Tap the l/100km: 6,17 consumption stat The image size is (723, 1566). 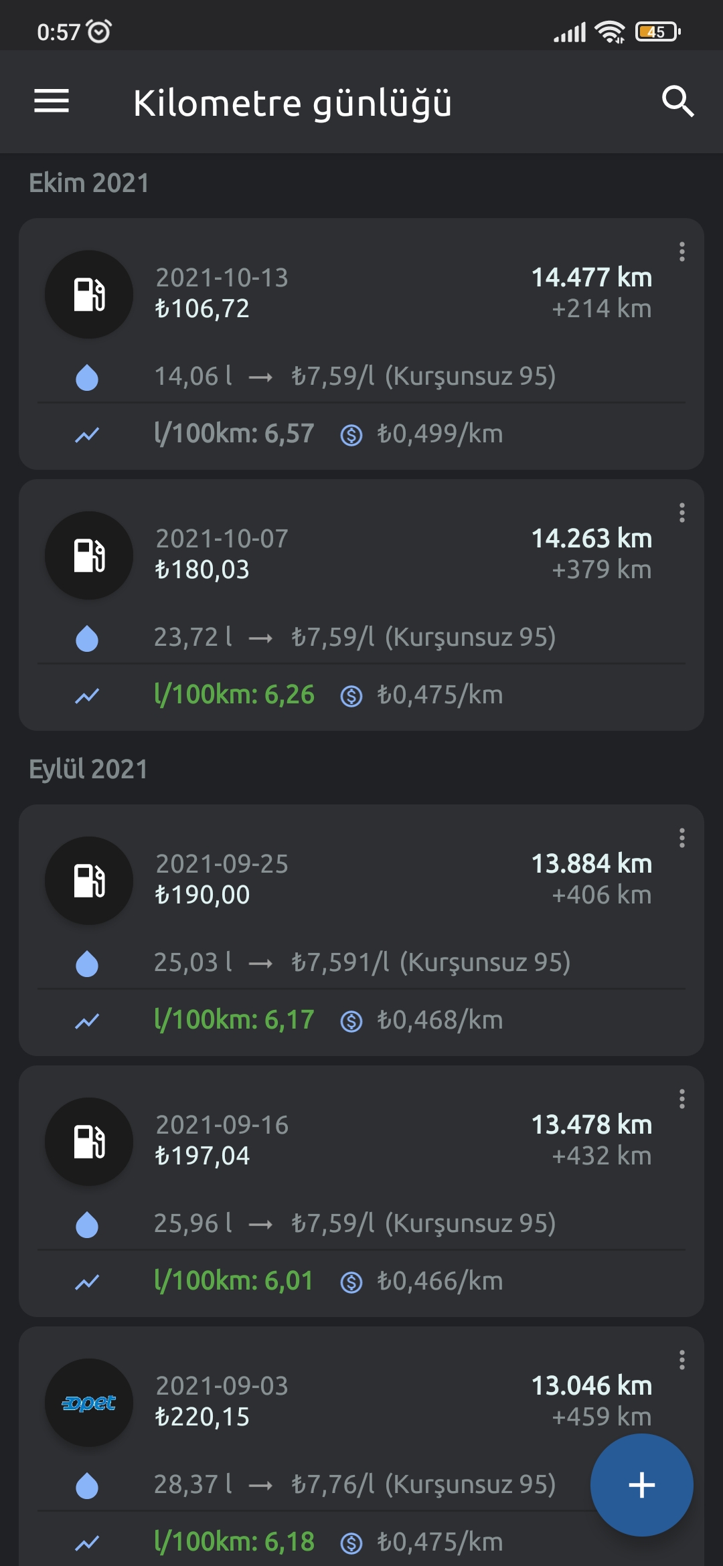coord(234,1020)
